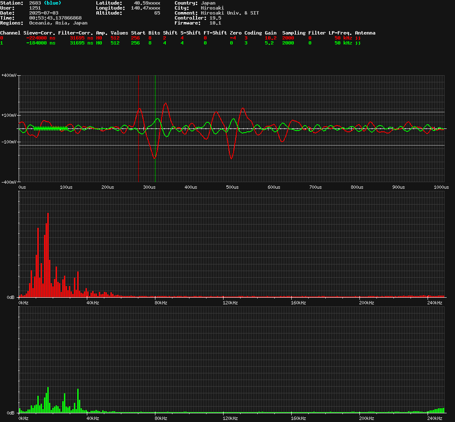This screenshot has width=455, height=422.
Task: Click the date value 2025-07-03
Action: point(44,13)
